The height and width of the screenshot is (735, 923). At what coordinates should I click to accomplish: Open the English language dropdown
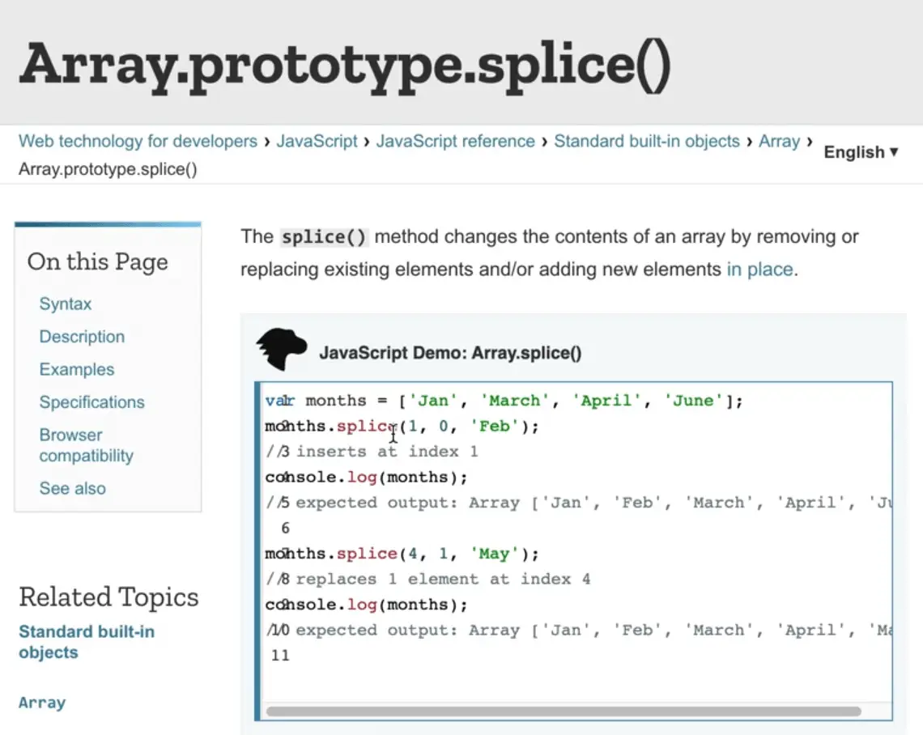(861, 152)
